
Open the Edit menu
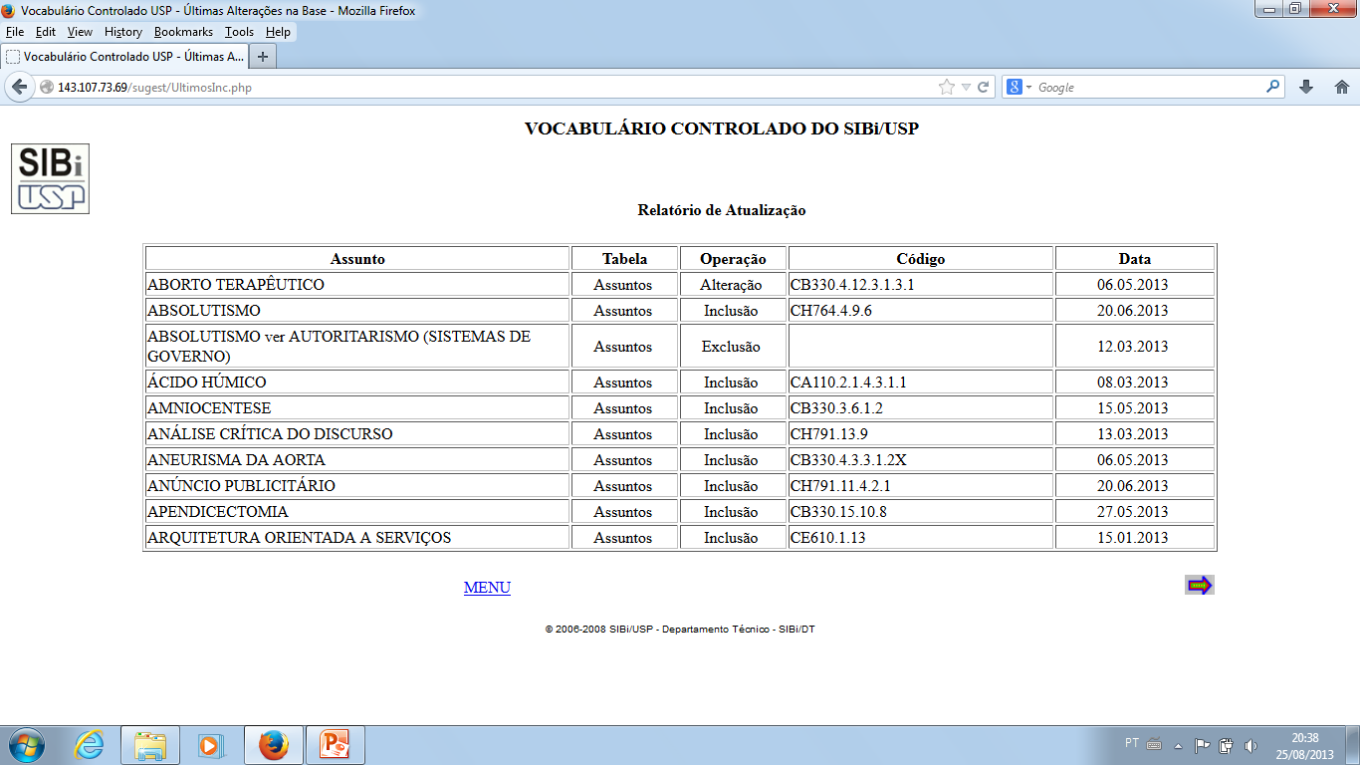point(46,32)
